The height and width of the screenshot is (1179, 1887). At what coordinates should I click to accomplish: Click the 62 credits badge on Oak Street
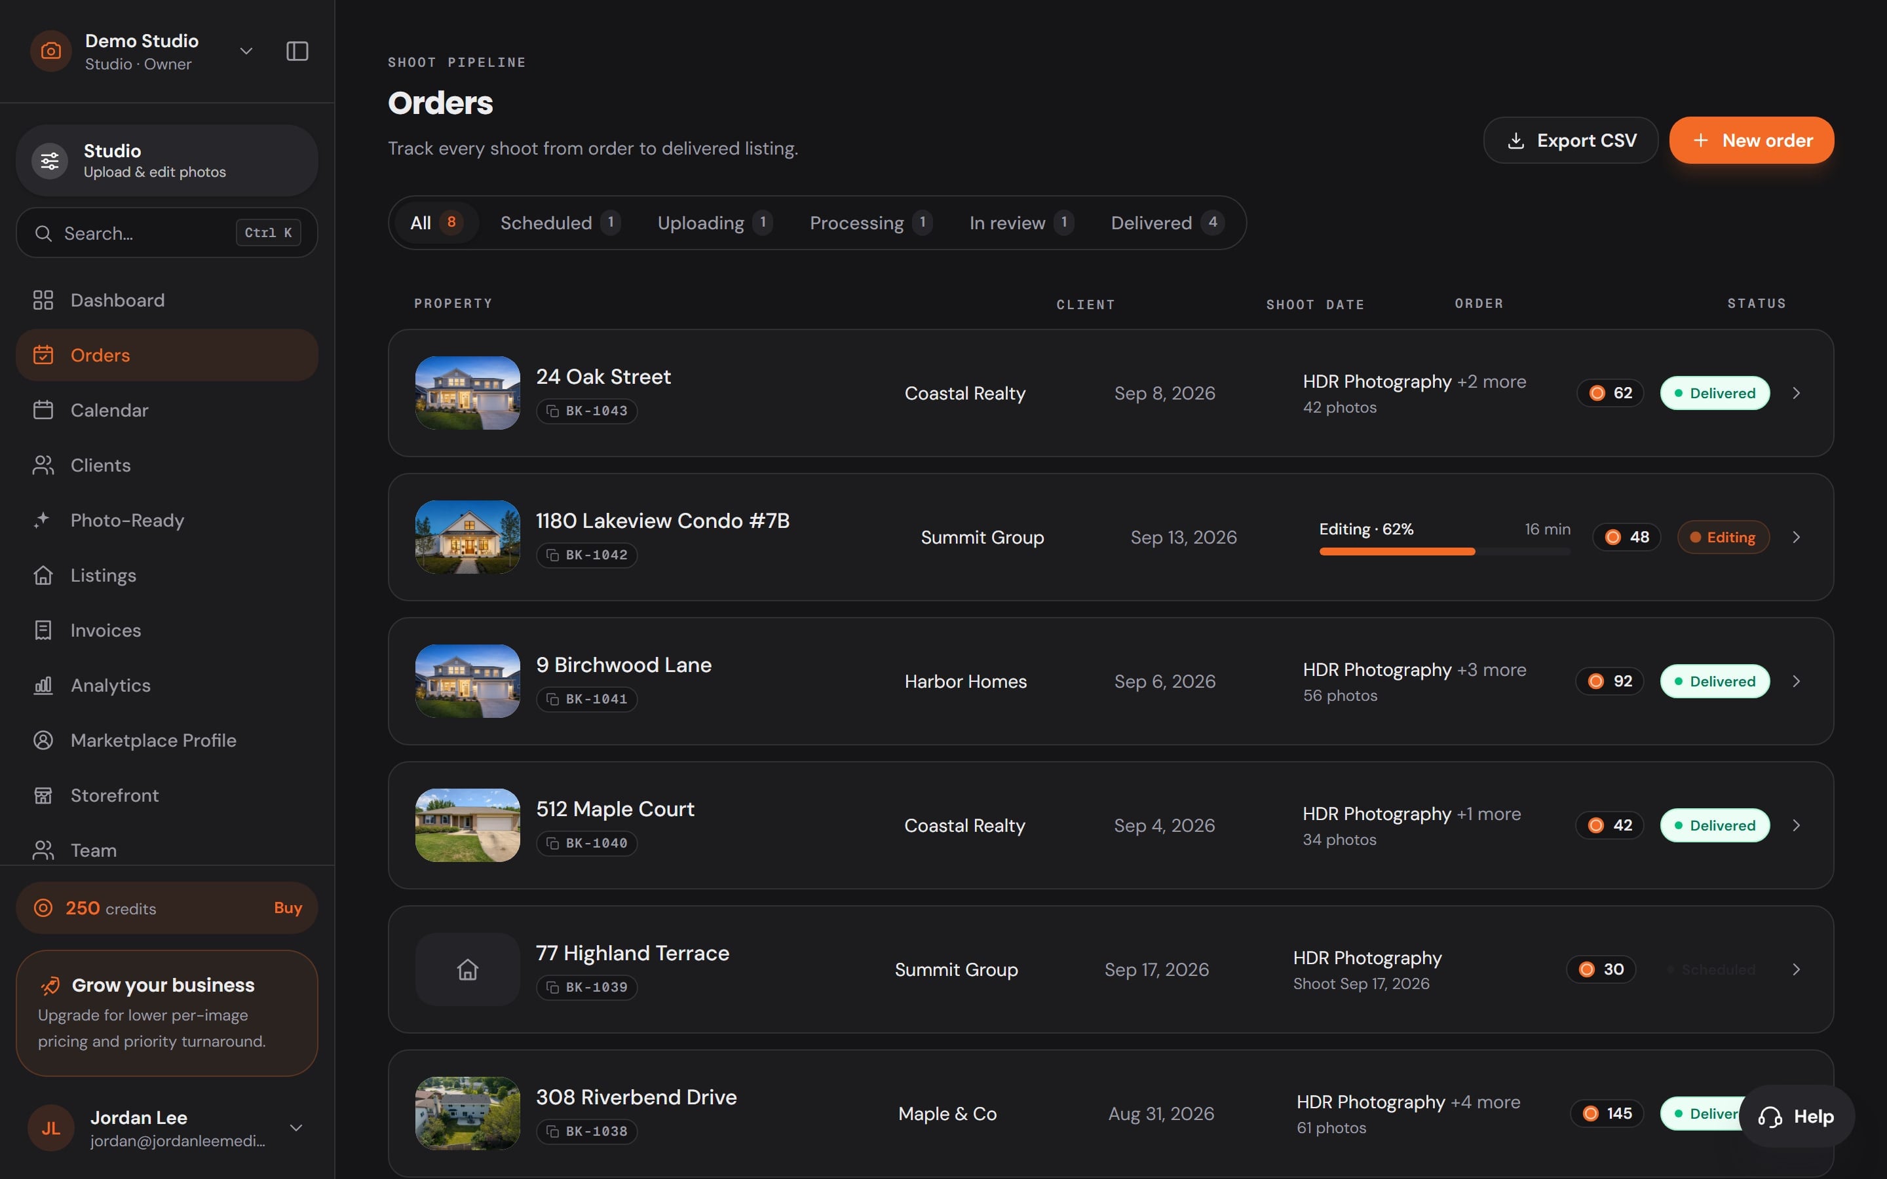click(x=1611, y=393)
